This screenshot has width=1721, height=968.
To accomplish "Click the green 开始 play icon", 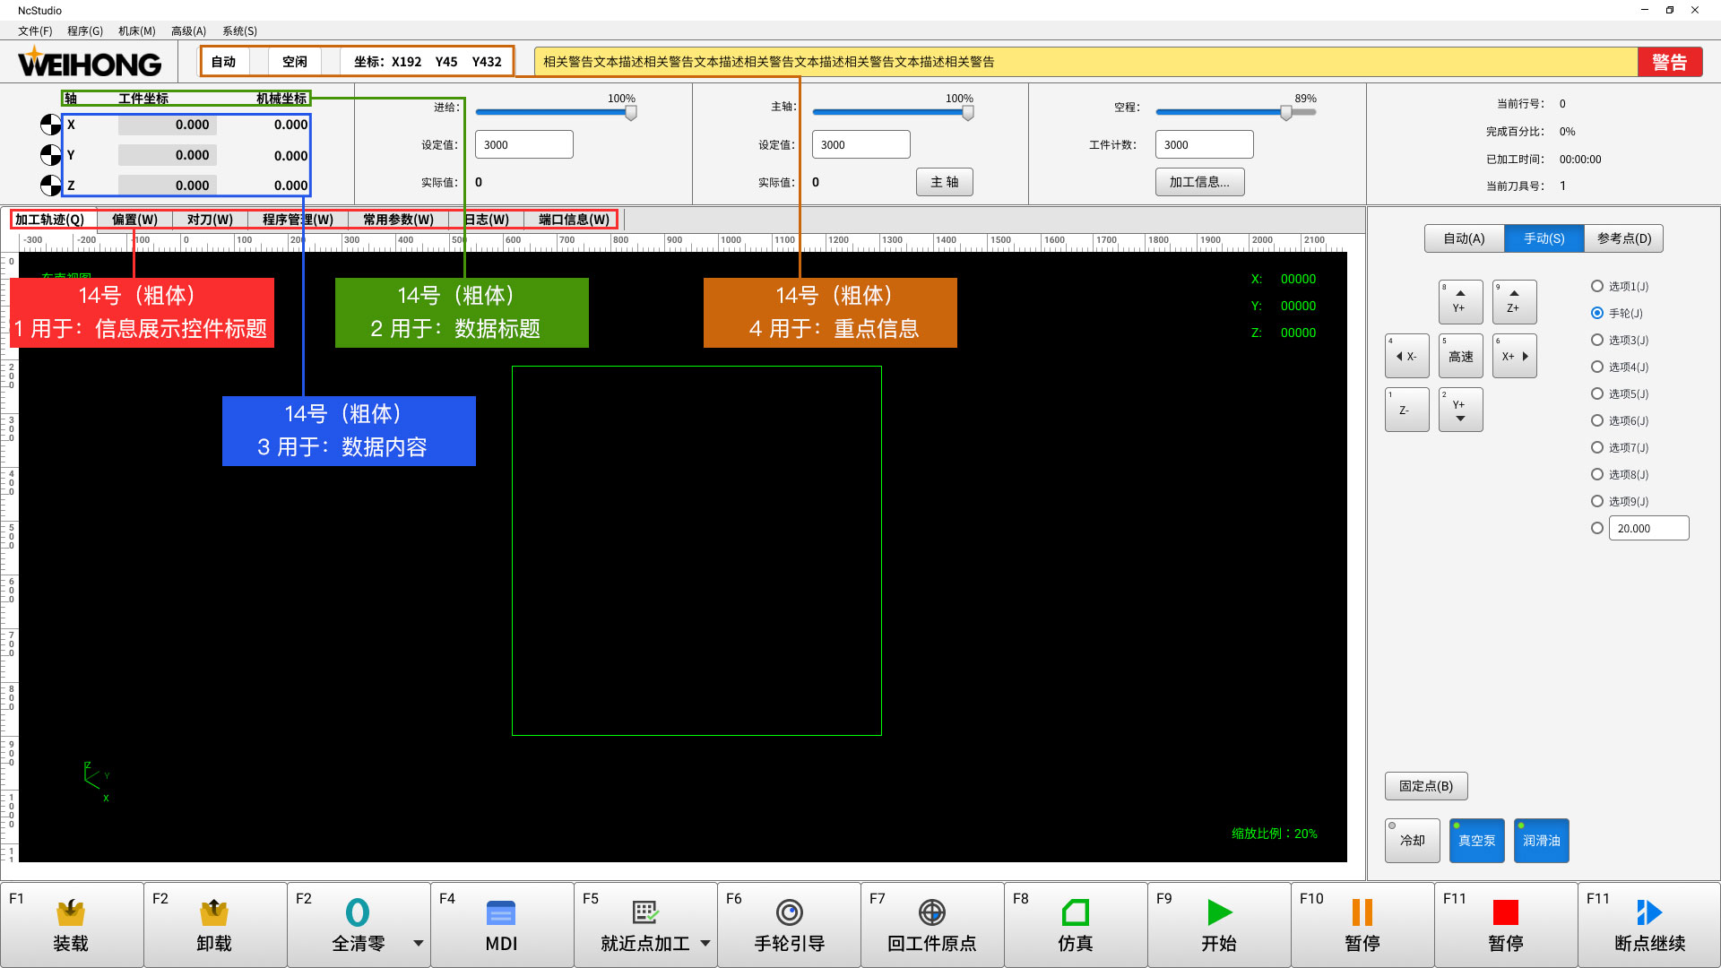I will [1219, 912].
